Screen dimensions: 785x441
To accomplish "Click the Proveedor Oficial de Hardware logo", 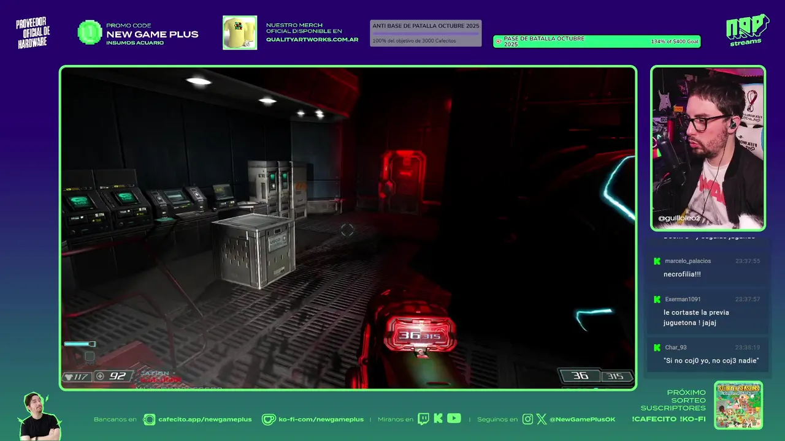I will [x=34, y=32].
